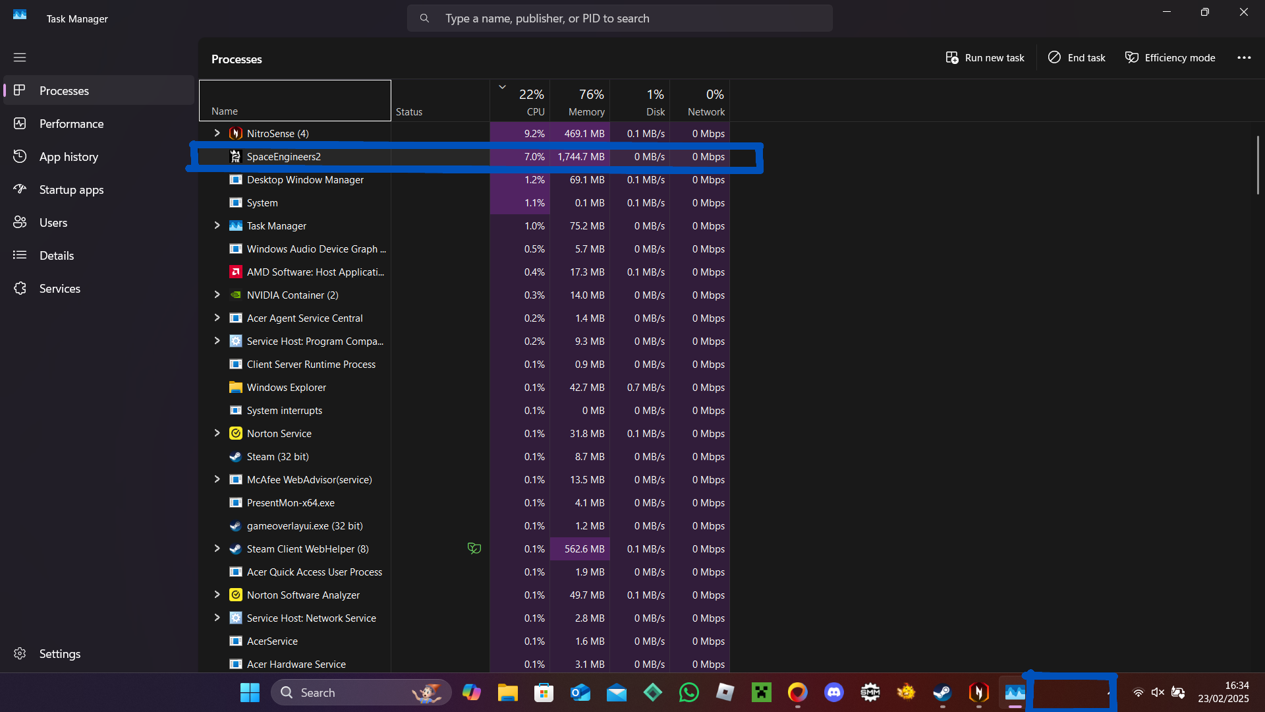The image size is (1265, 712).
Task: Click the WhatsApp taskbar icon
Action: (x=689, y=692)
